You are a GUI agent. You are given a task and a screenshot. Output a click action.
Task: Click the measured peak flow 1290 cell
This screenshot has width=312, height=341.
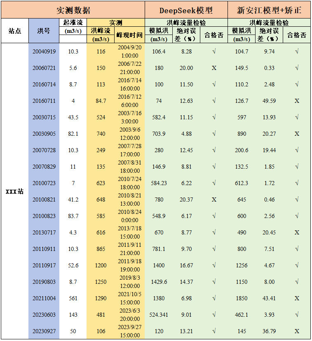click(x=101, y=298)
